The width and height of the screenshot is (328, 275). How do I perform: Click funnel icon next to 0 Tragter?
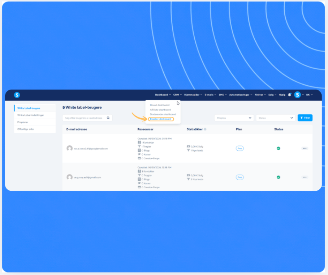pos(139,175)
